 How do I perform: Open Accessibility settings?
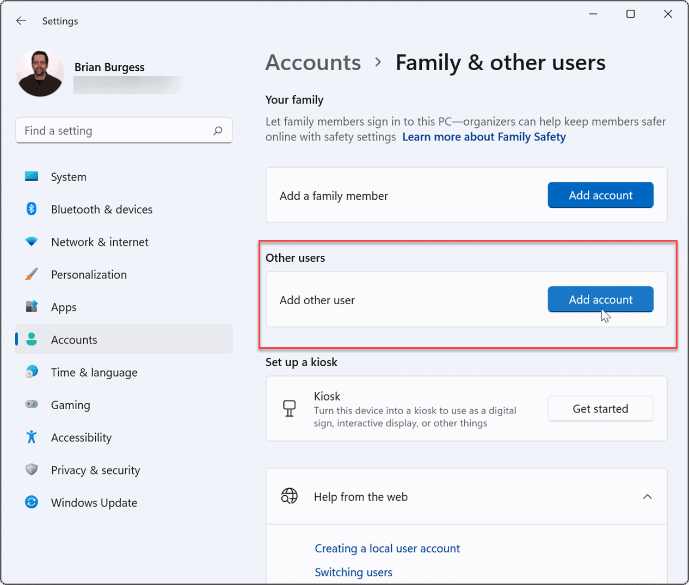coord(81,437)
